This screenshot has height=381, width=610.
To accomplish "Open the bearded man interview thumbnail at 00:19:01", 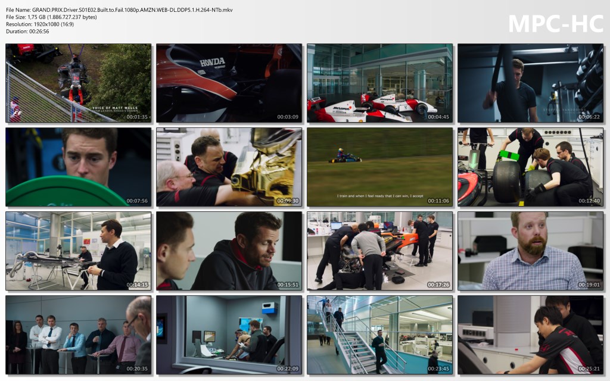I will pyautogui.click(x=530, y=251).
